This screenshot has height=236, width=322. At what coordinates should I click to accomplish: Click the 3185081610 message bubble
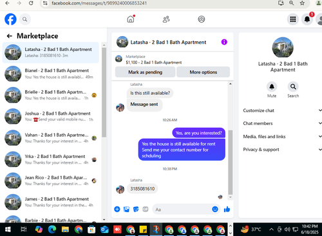click(x=142, y=189)
